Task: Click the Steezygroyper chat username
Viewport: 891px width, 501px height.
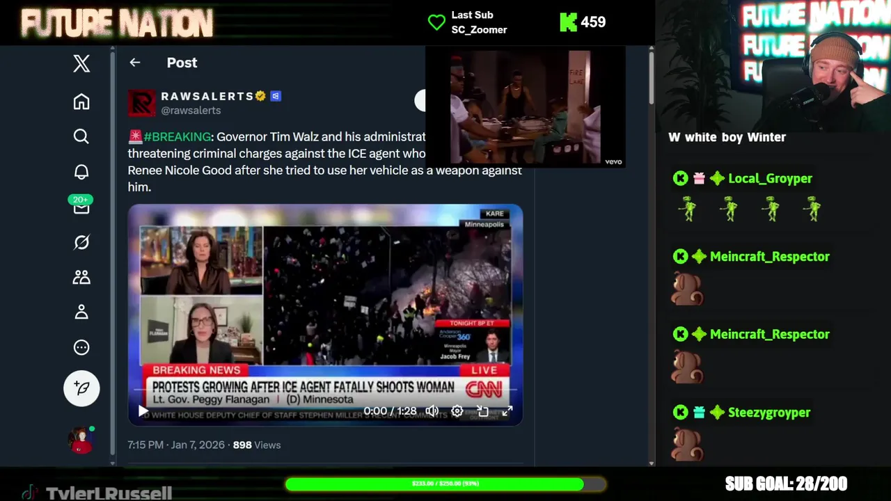Action: (769, 413)
